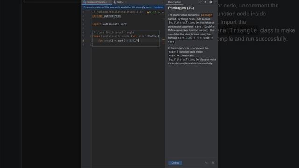Click the 'package pythagorean' code line
The height and width of the screenshot is (168, 299).
point(106,16)
